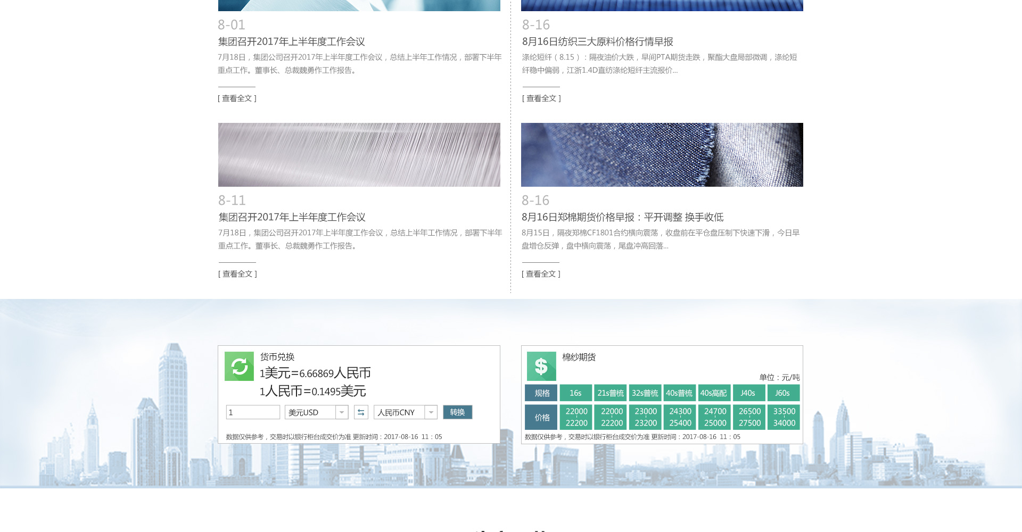Open the 美元USD currency dropdown
1022x532 pixels.
(x=316, y=412)
